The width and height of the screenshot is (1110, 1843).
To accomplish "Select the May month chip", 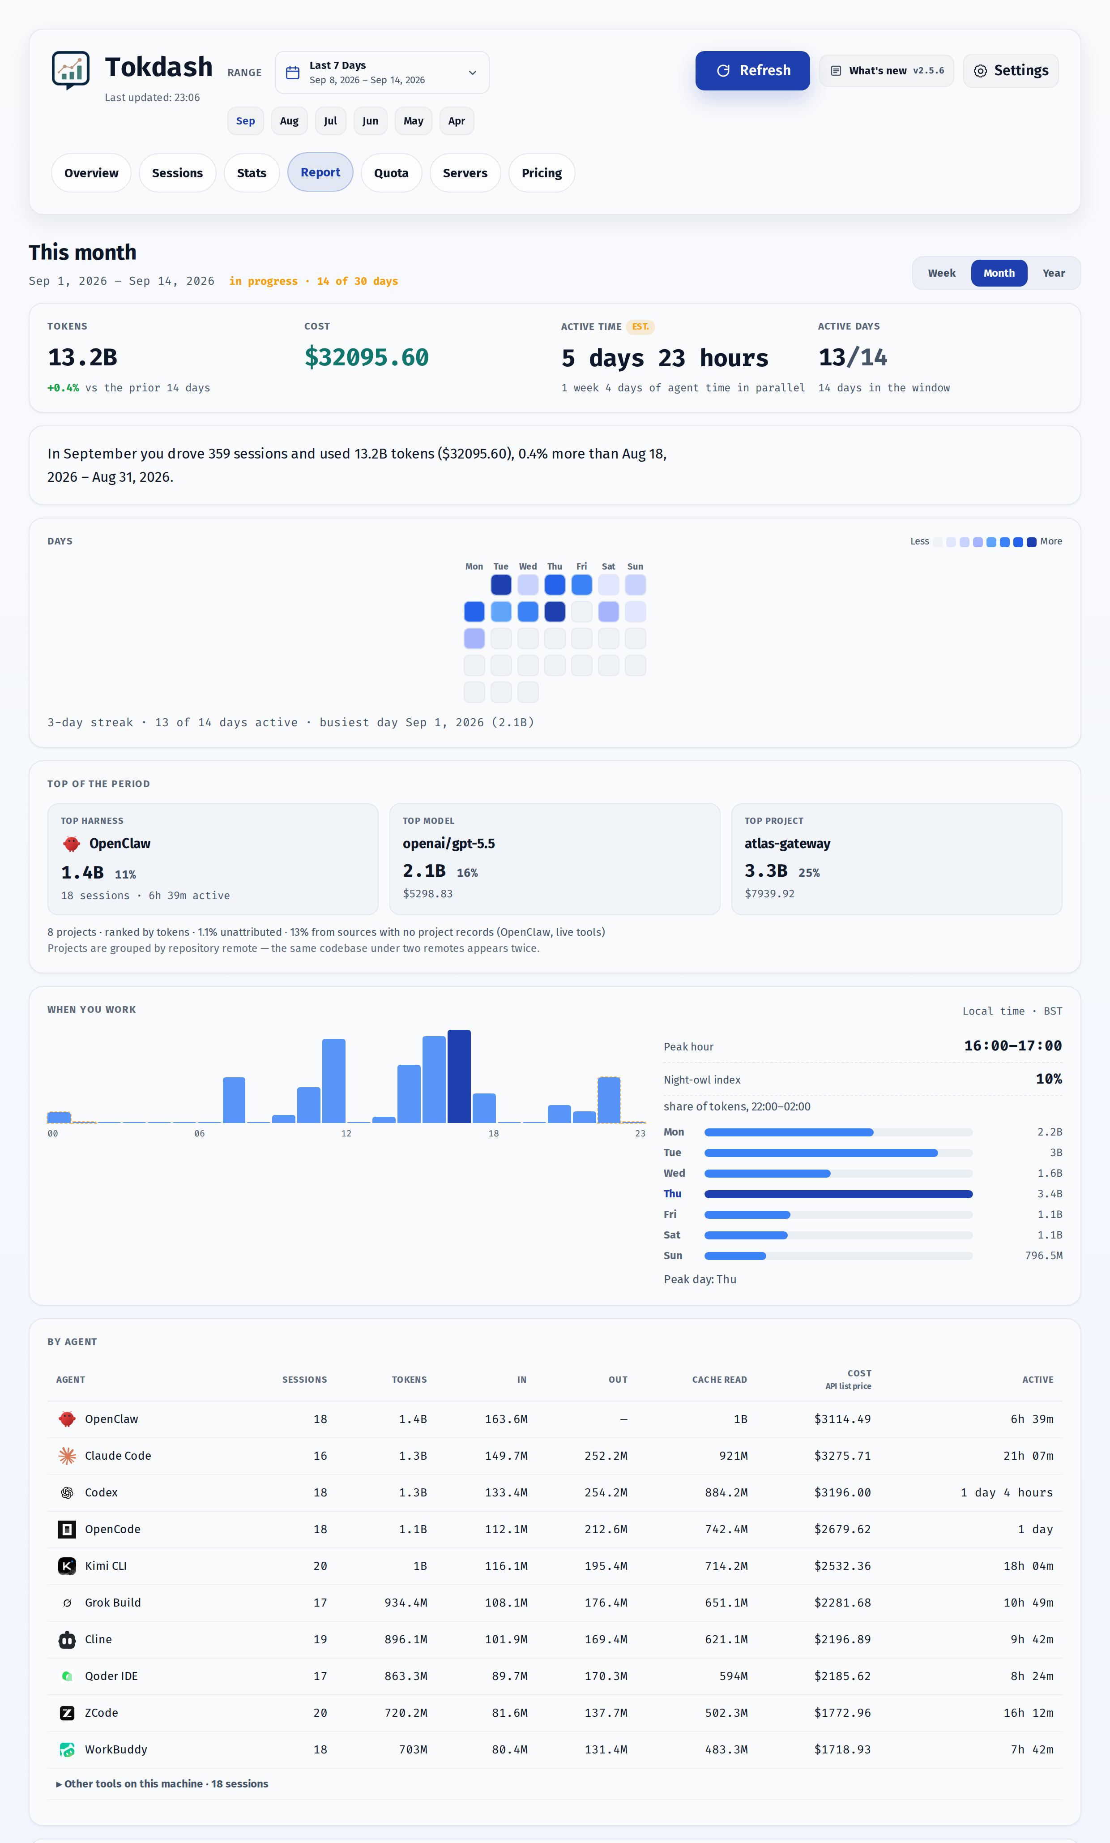I will click(x=414, y=121).
